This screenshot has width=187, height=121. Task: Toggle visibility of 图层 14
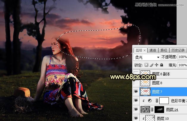click(x=136, y=110)
